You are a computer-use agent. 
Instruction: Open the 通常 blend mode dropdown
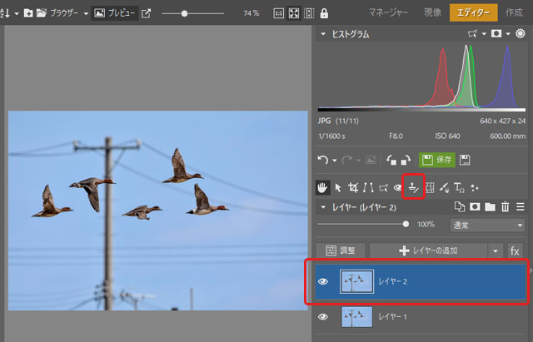click(486, 226)
